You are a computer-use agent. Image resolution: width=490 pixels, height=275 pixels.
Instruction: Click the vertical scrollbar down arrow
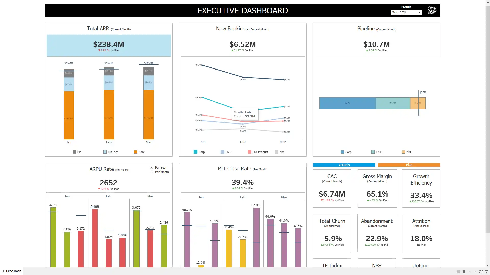(x=488, y=265)
